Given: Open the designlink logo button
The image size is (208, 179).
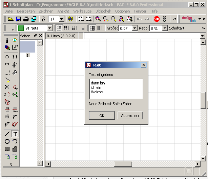Looking at the screenshot, I should pyautogui.click(x=189, y=19).
